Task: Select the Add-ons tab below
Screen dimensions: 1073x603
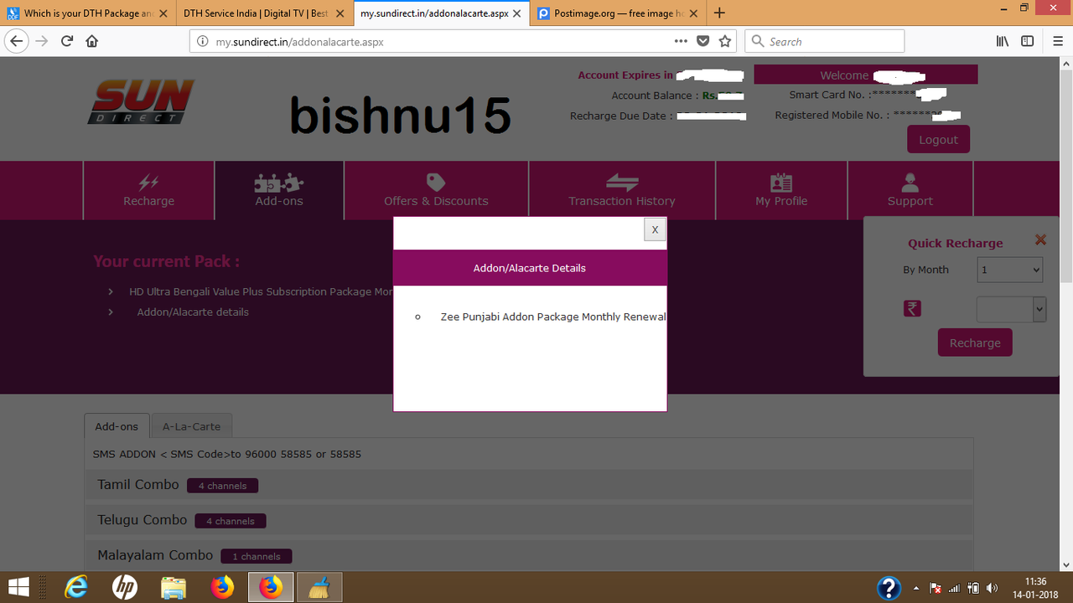Action: (x=117, y=426)
